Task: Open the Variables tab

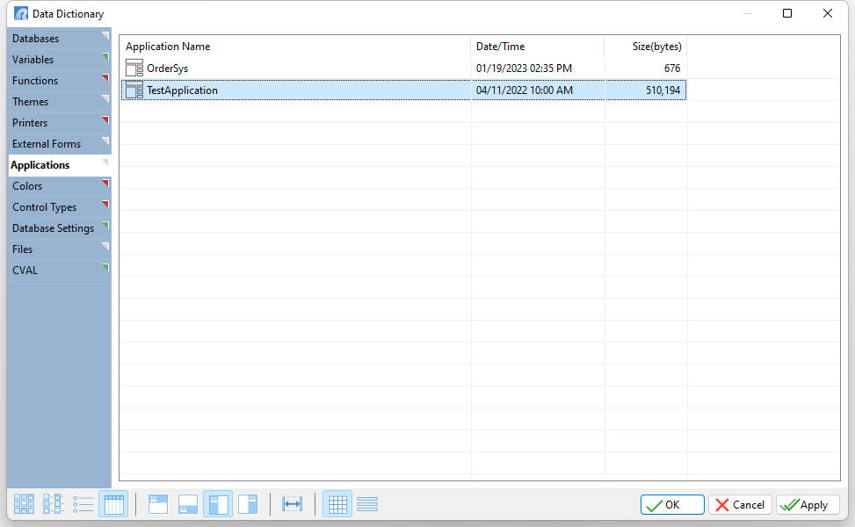Action: pos(60,60)
